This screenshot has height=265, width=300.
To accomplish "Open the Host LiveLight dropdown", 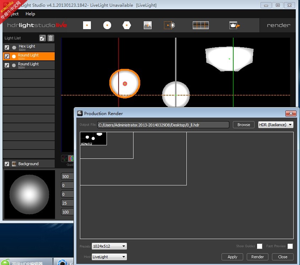I will (109, 257).
